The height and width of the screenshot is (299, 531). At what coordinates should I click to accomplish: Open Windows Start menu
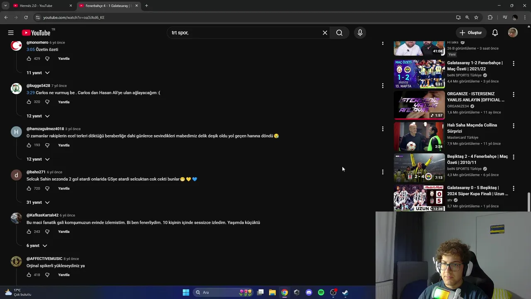pos(186,292)
